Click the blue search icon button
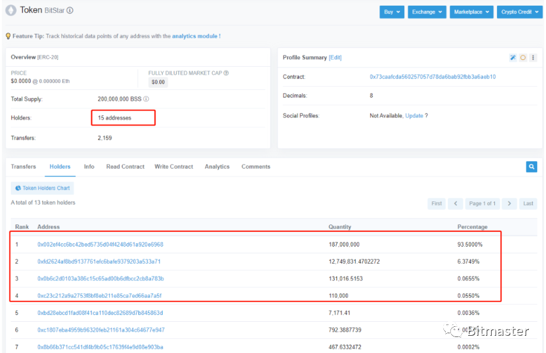Screen dimensions: 546x353 [531, 166]
